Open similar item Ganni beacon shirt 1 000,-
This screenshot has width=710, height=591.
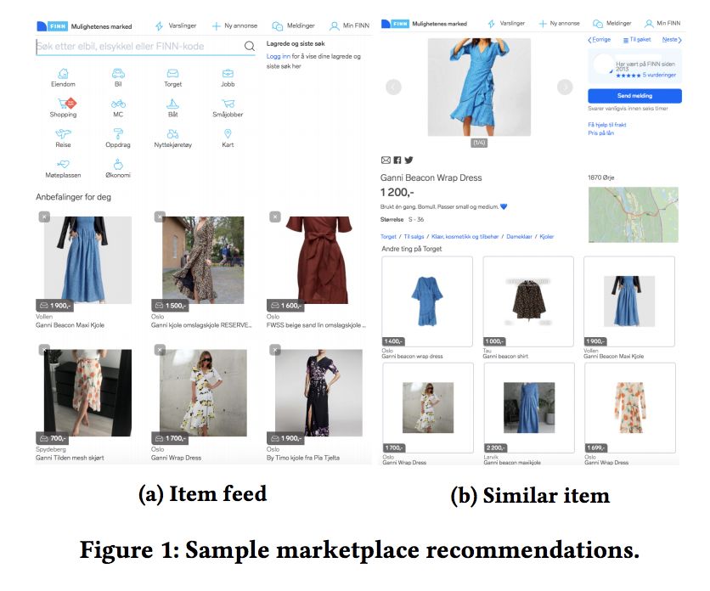click(528, 301)
